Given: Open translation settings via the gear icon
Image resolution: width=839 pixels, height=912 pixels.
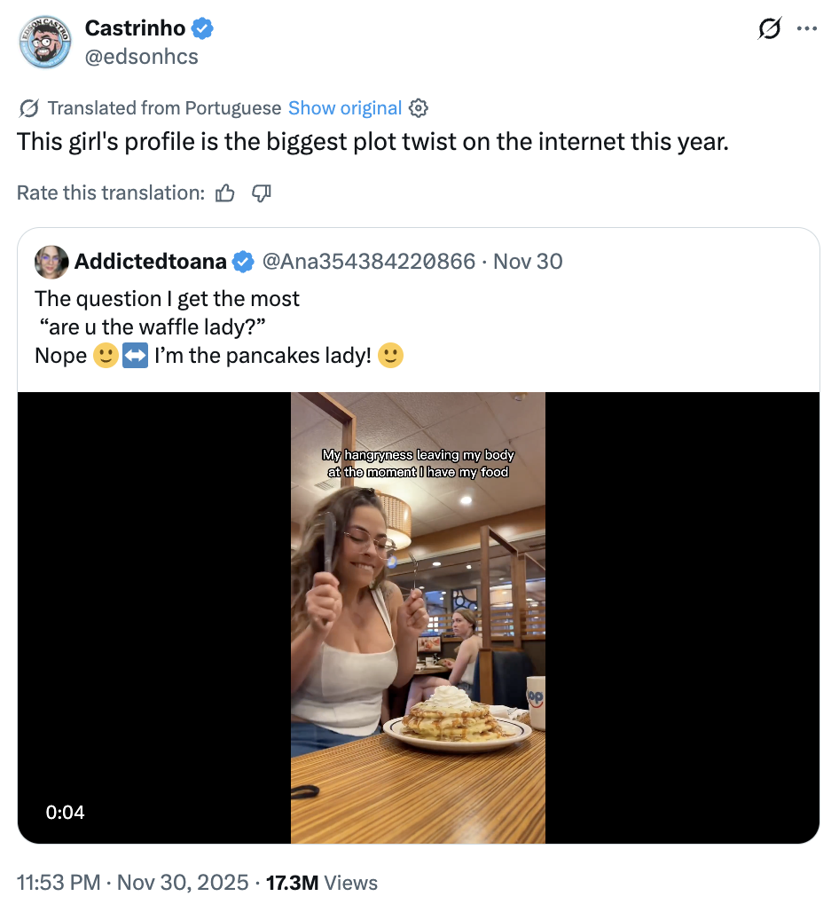Looking at the screenshot, I should pyautogui.click(x=418, y=107).
